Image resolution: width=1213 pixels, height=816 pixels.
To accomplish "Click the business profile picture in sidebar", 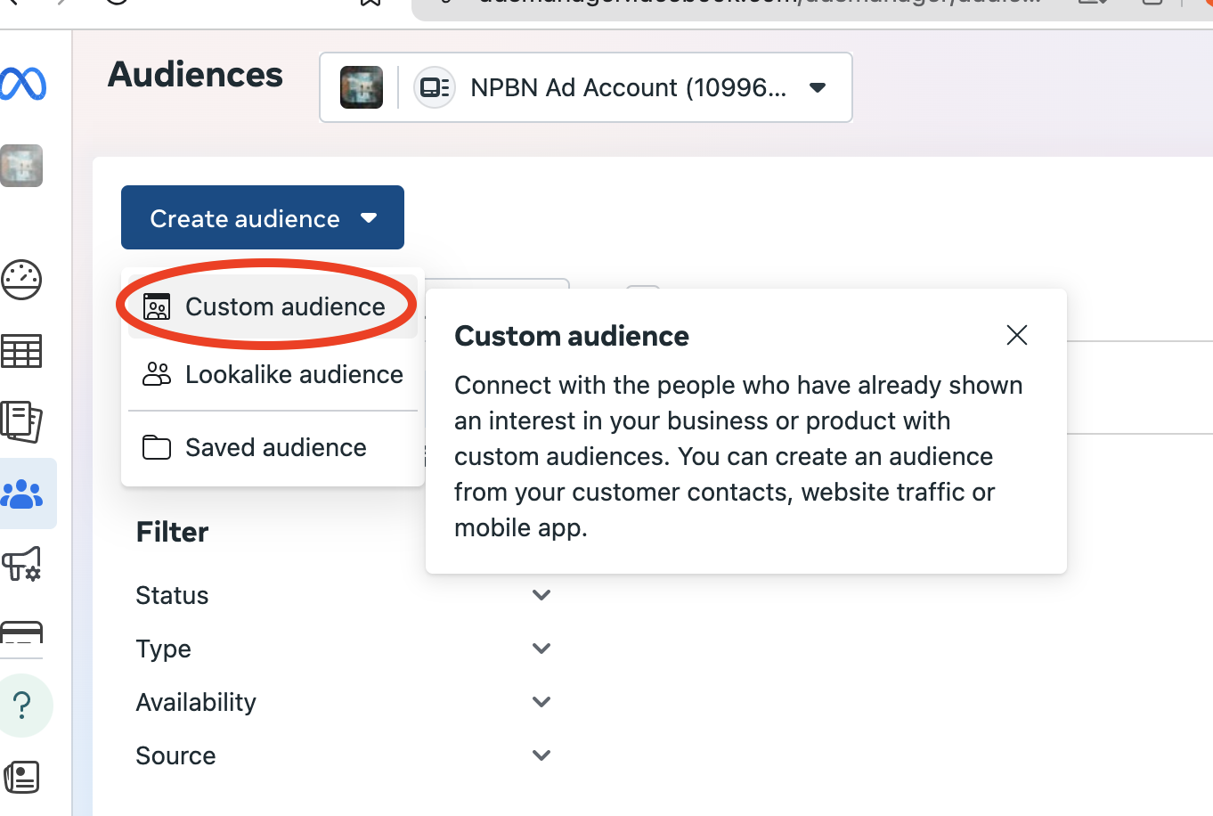I will point(22,166).
